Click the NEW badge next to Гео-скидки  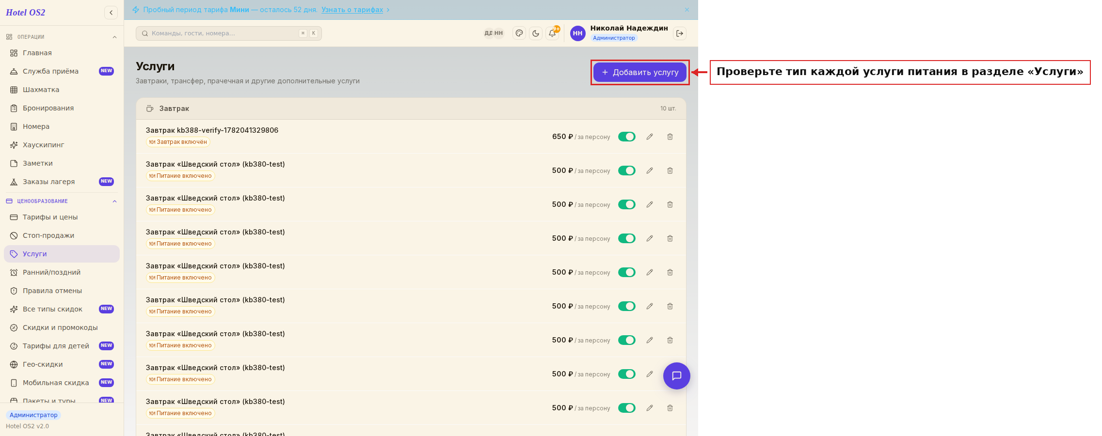coord(107,364)
